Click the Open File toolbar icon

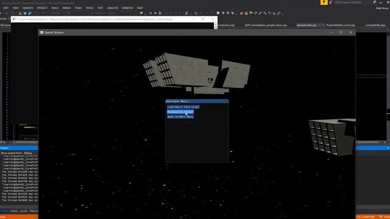tap(20, 13)
